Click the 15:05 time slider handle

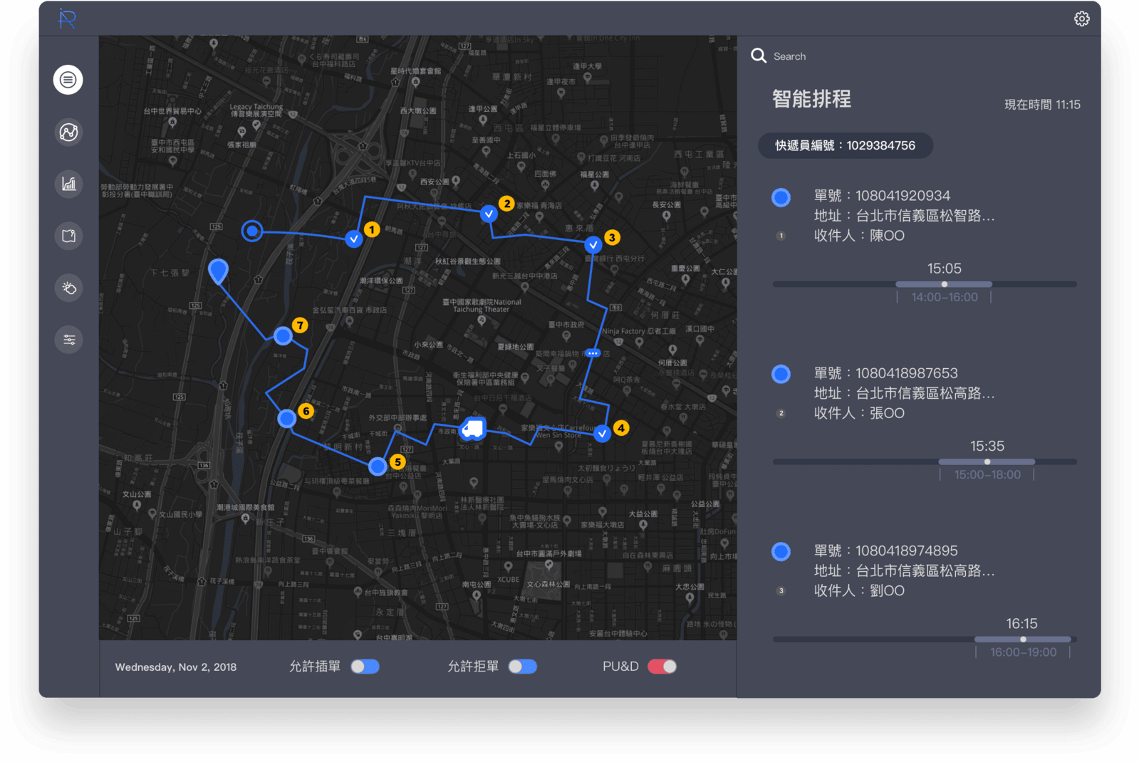[945, 284]
